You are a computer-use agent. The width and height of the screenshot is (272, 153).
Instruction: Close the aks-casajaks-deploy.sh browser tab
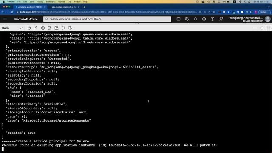pos(79,7)
